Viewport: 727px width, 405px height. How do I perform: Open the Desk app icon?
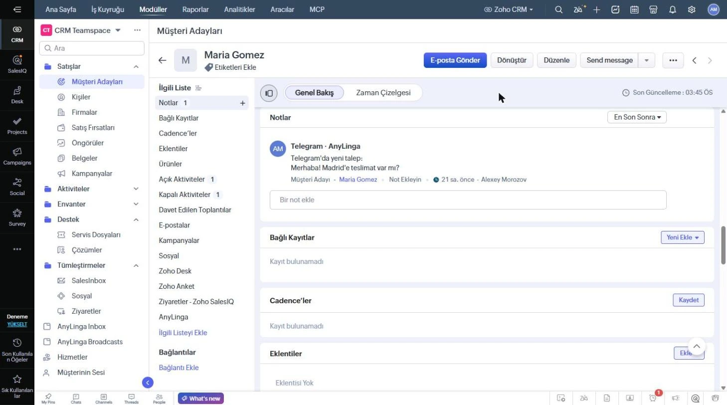click(17, 95)
